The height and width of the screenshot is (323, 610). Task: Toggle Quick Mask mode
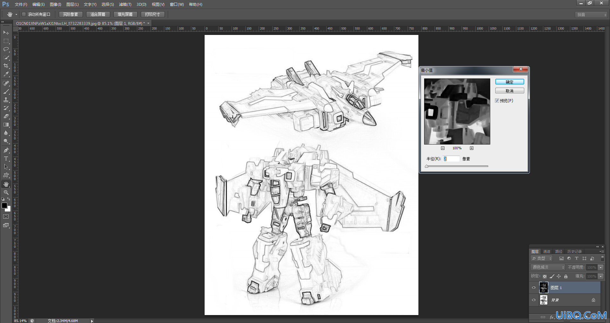[6, 217]
